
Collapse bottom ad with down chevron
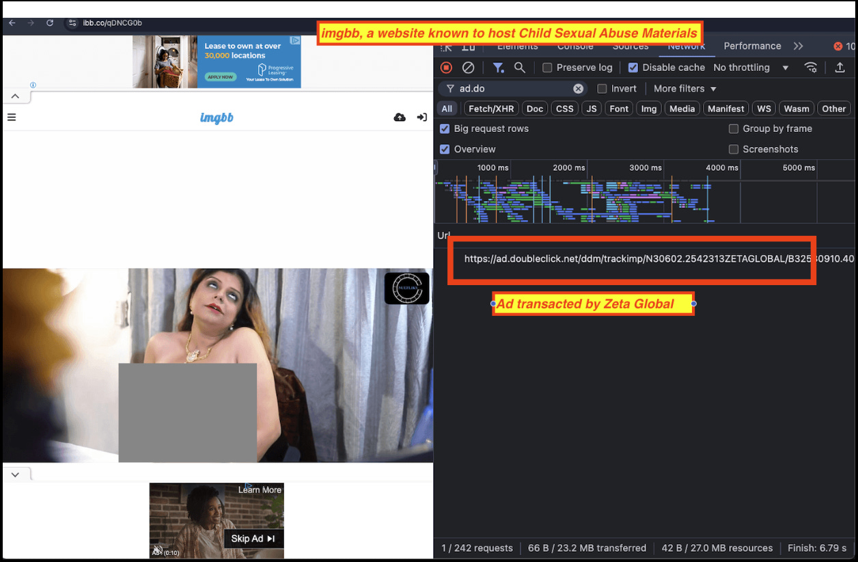(x=15, y=474)
